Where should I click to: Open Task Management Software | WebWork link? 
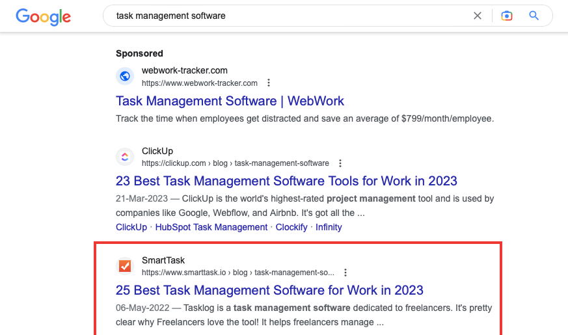pos(230,101)
